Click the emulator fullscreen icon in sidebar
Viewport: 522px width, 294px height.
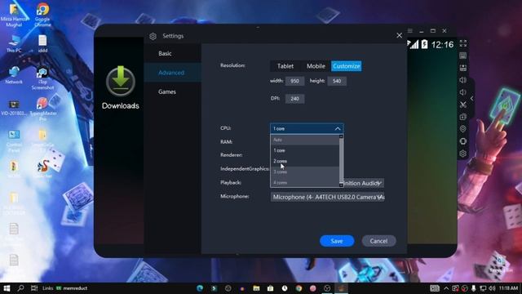pos(463,43)
